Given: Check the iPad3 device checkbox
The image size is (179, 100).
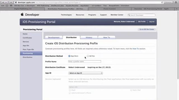Looking at the screenshot, I should coord(70,90).
